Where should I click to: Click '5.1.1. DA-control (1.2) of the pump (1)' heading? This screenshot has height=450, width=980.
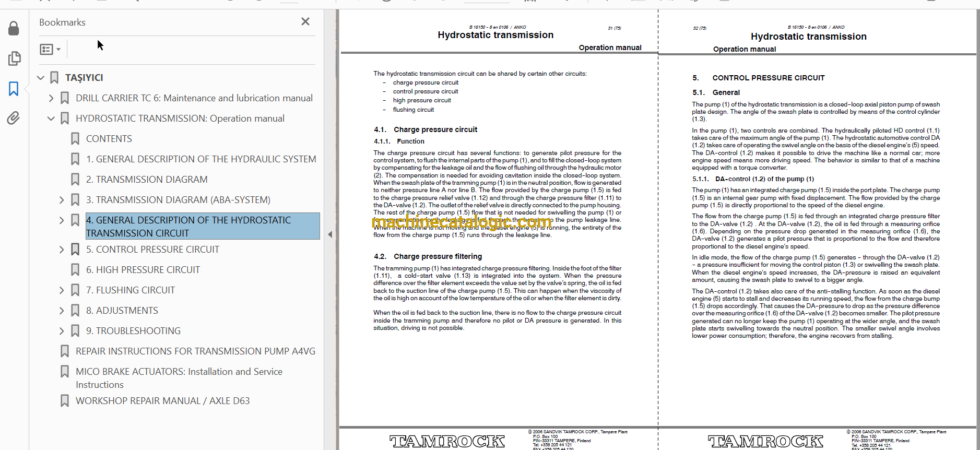753,179
